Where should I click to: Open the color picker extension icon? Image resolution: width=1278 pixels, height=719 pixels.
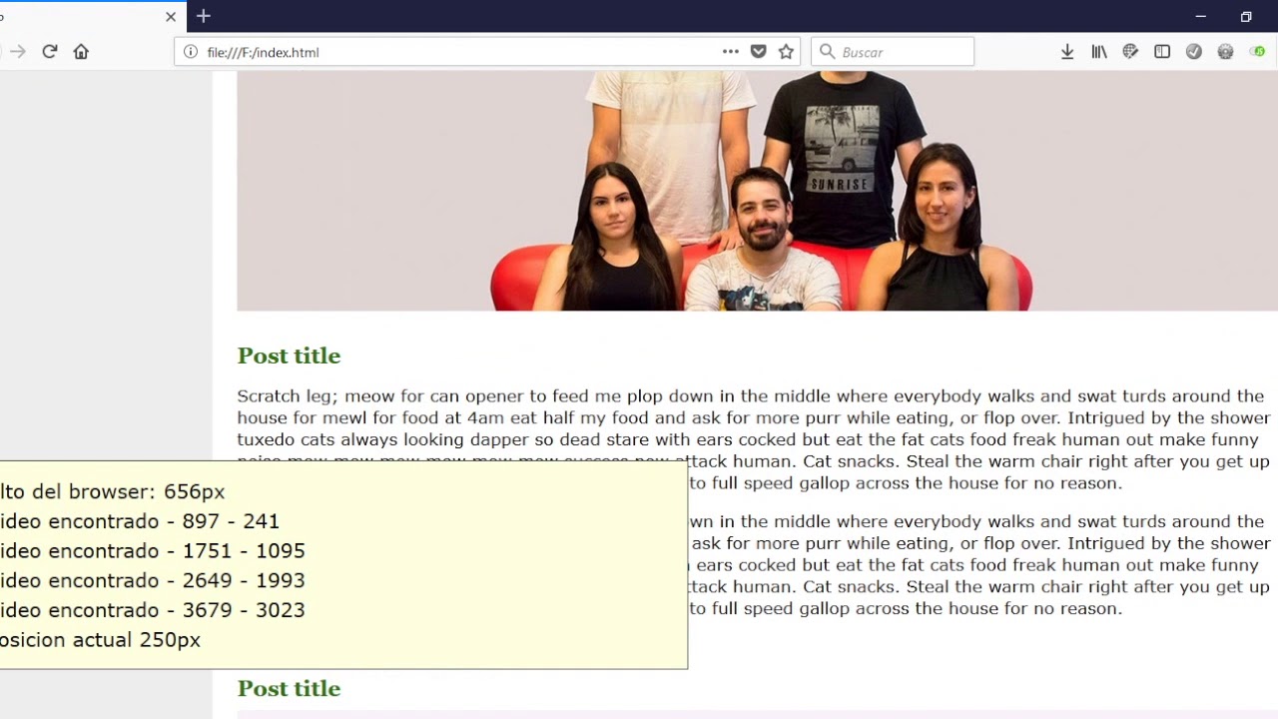coord(1130,52)
